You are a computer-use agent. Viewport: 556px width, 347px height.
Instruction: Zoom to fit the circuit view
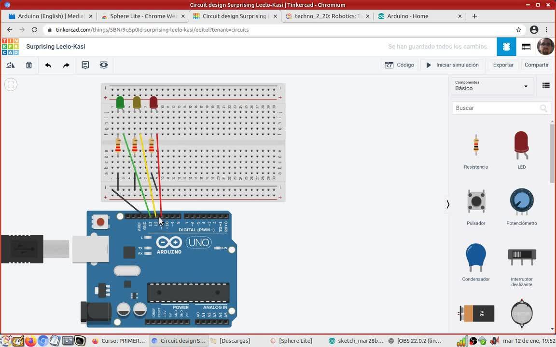(11, 85)
